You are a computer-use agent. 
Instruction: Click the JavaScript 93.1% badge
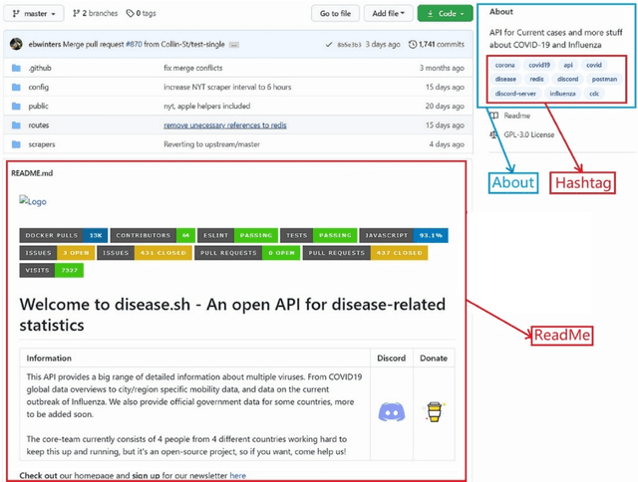click(404, 235)
